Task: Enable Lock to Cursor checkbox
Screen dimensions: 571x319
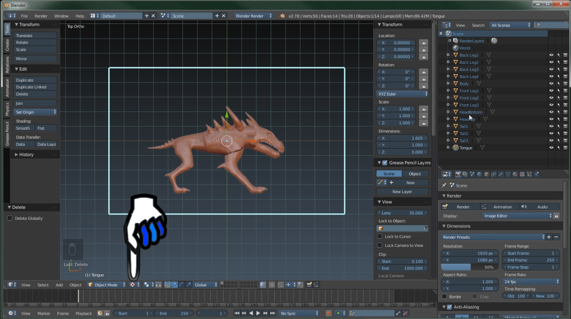Action: point(380,237)
